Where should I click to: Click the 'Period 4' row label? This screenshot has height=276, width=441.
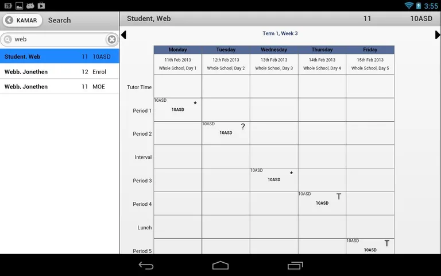coord(142,204)
